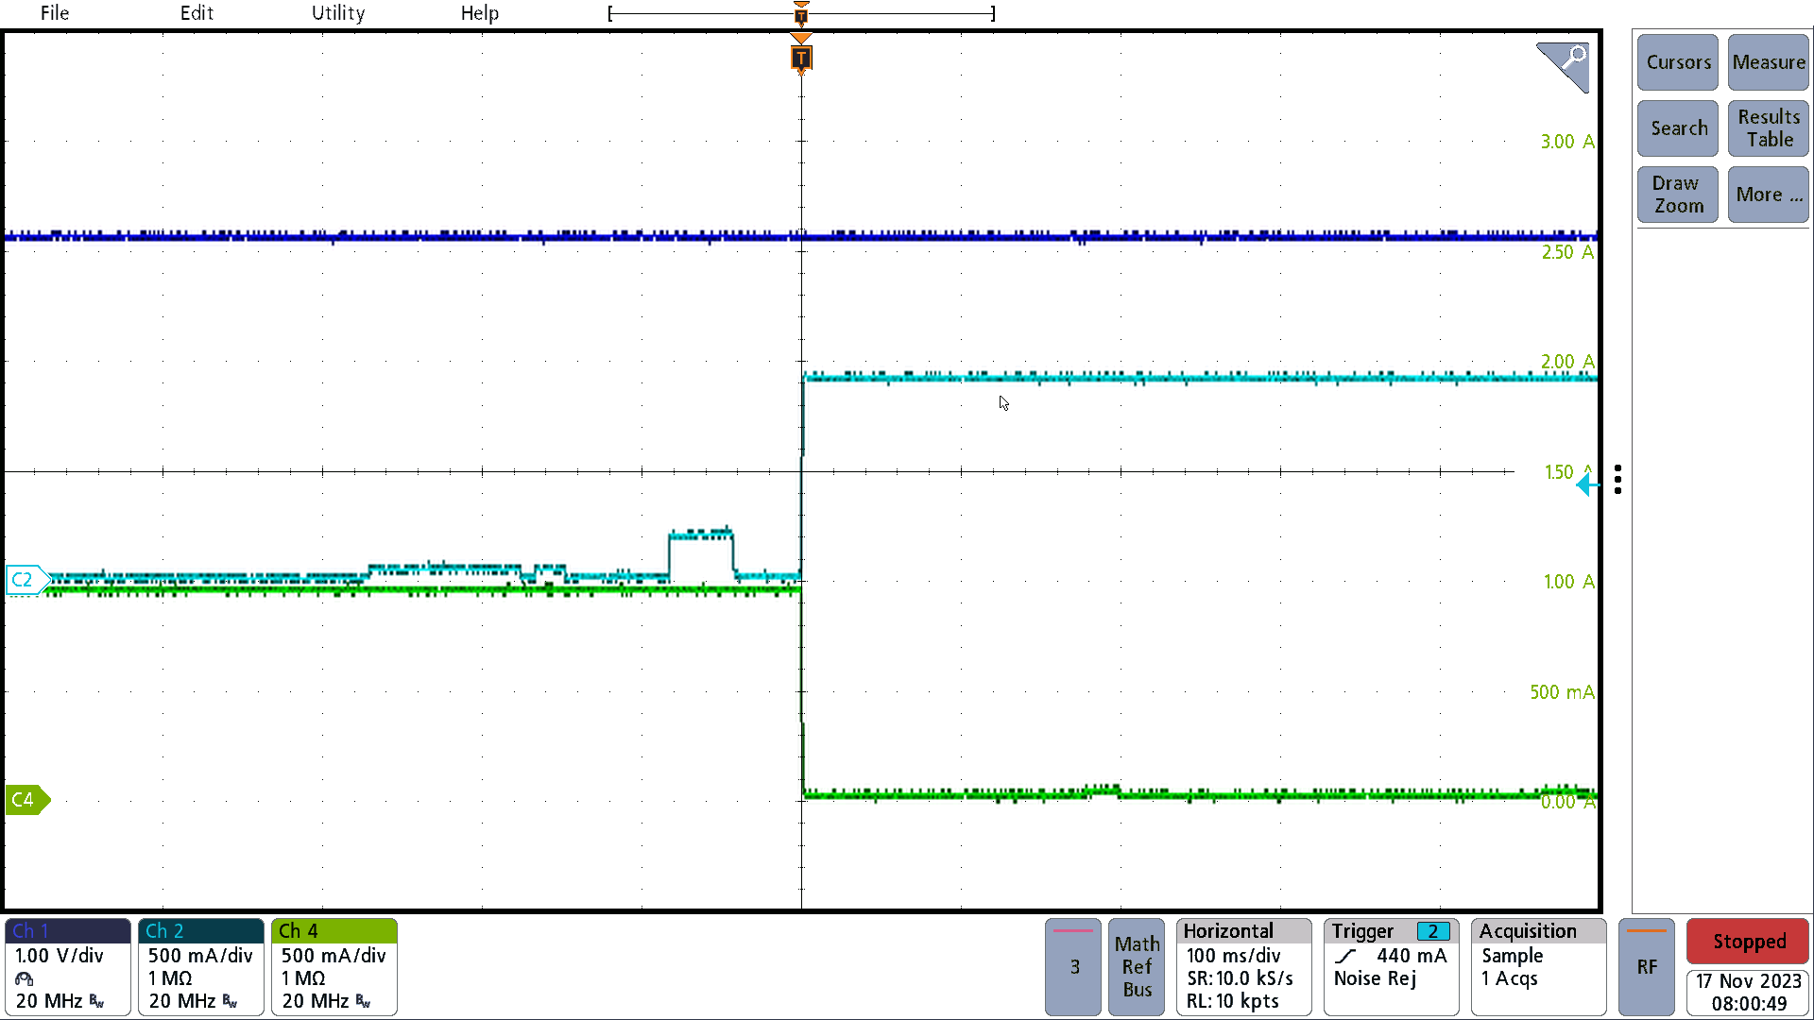Open the Results Table
Screen dimensions: 1814x1020
tap(1769, 128)
